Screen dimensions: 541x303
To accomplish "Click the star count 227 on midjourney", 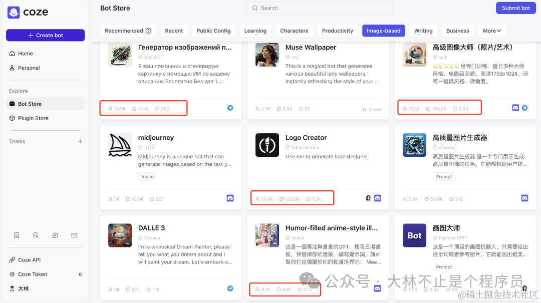I will [x=157, y=199].
